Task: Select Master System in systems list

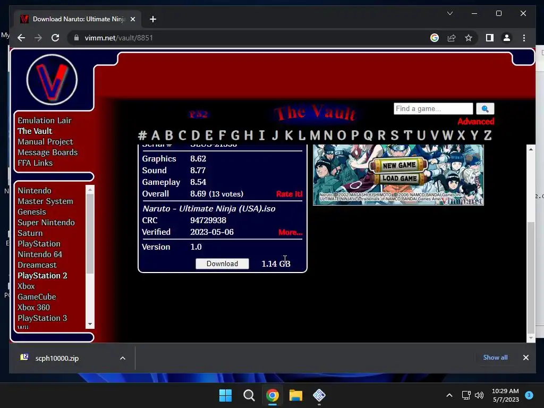Action: click(x=45, y=201)
